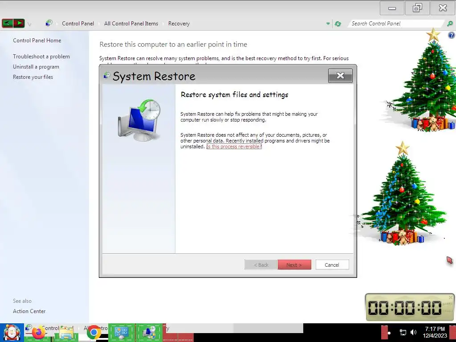
Task: Open Help via the blue question mark
Action: point(452,36)
